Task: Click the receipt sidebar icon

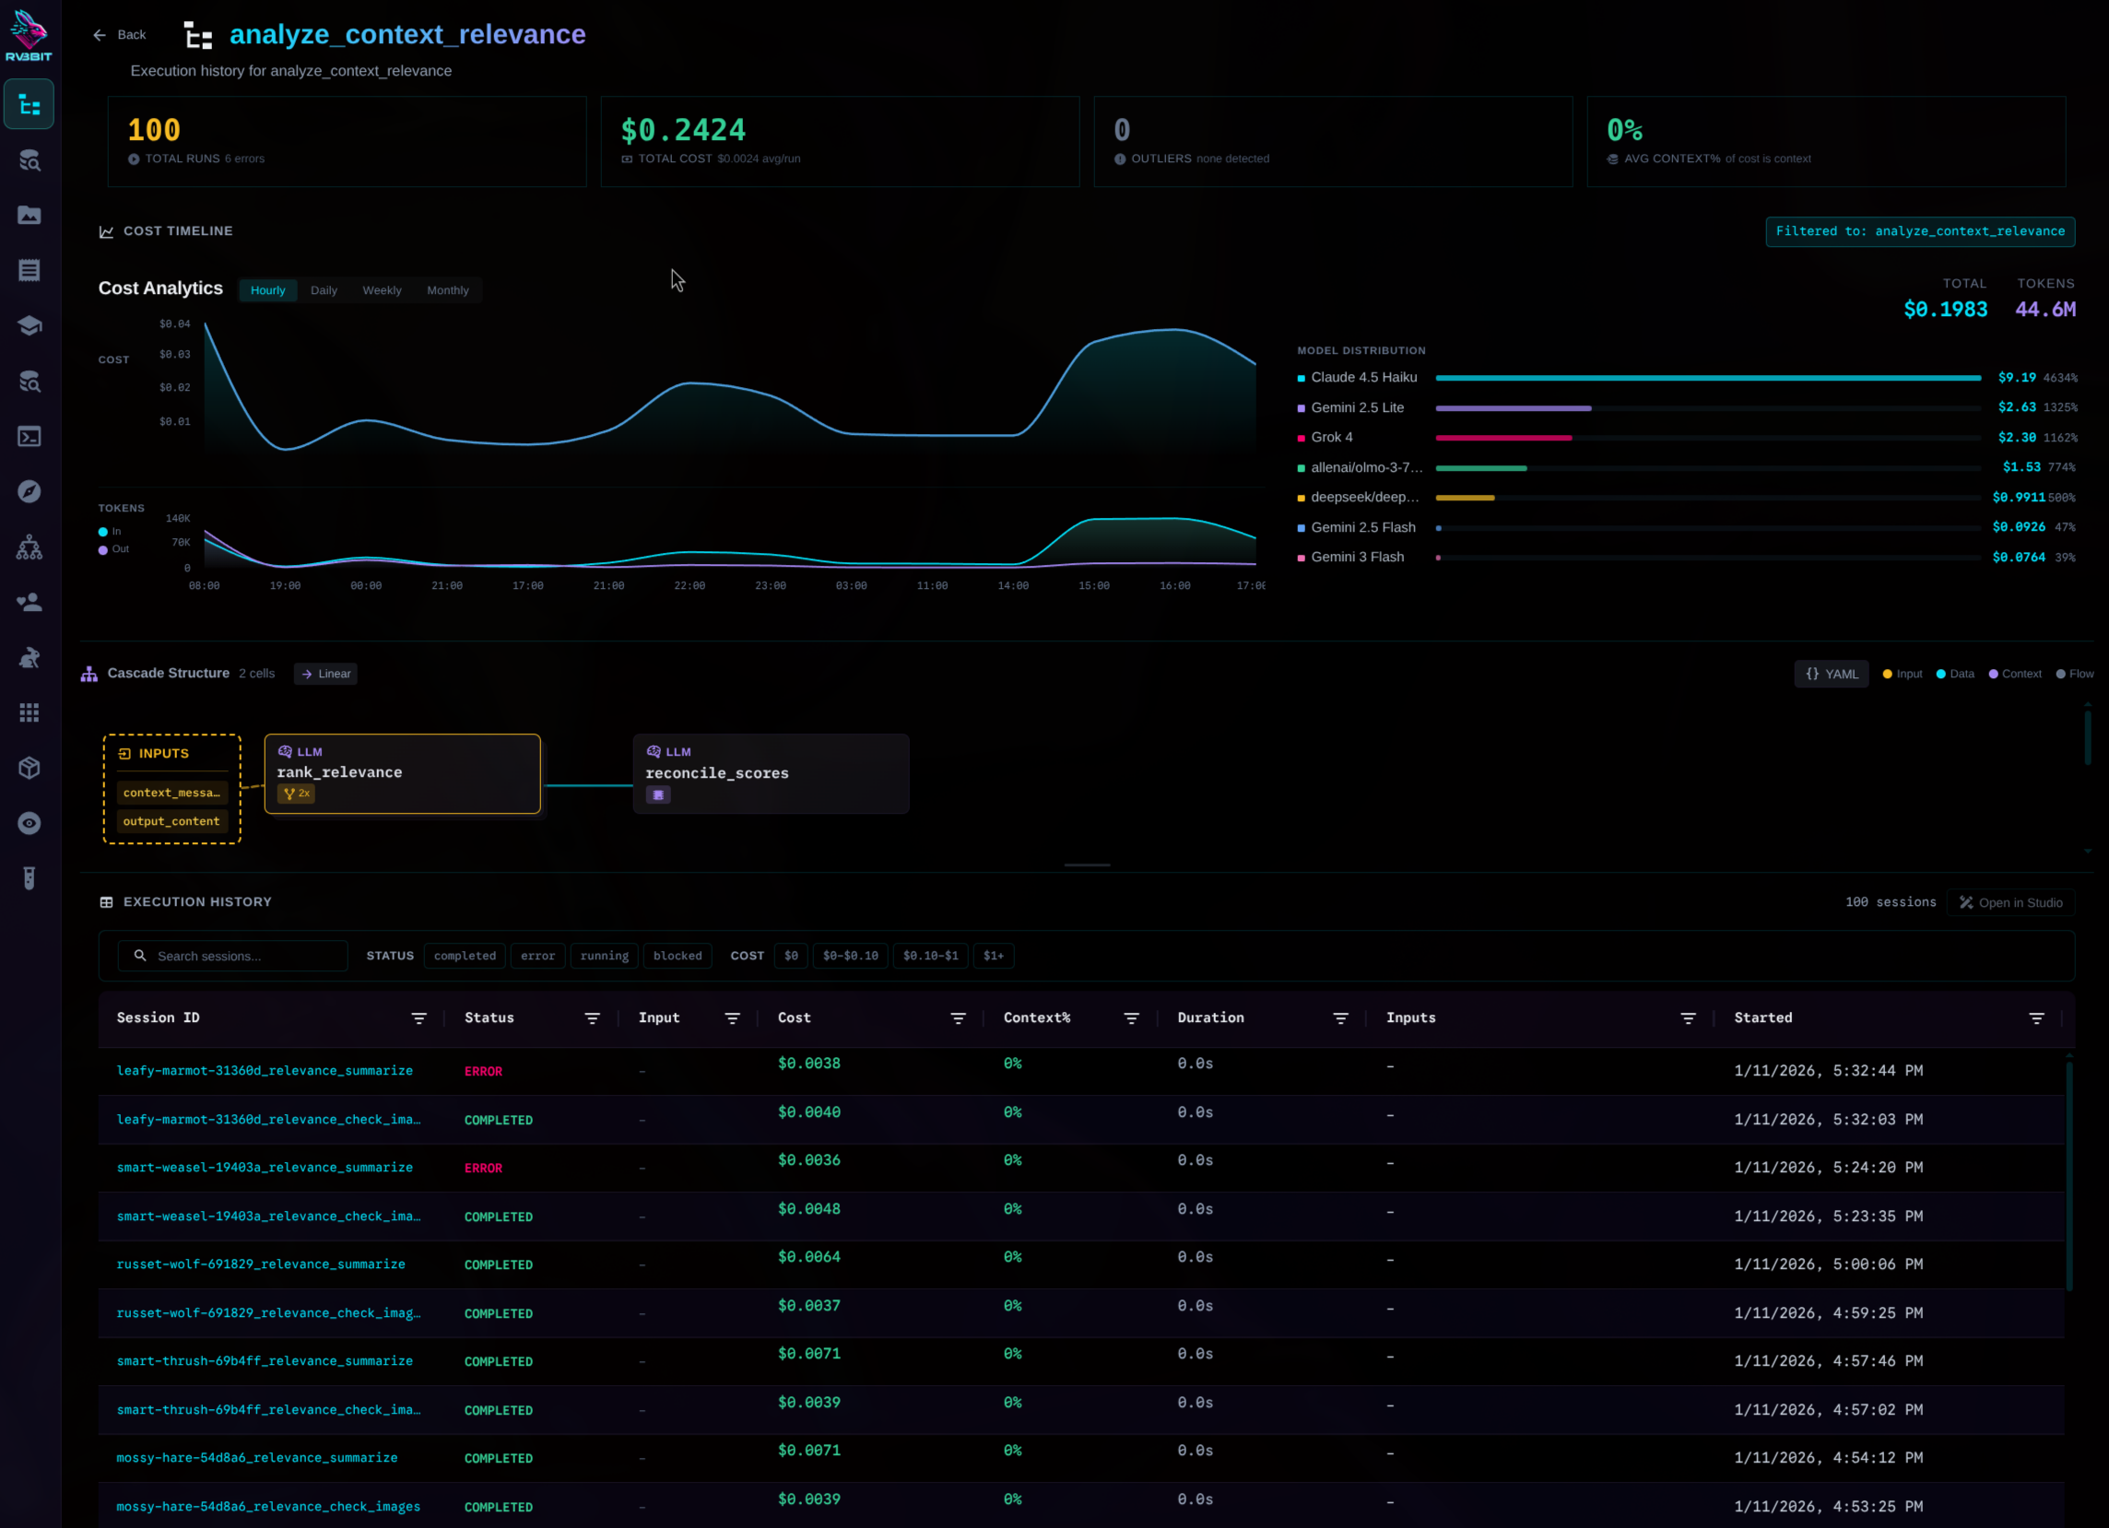Action: (x=29, y=270)
